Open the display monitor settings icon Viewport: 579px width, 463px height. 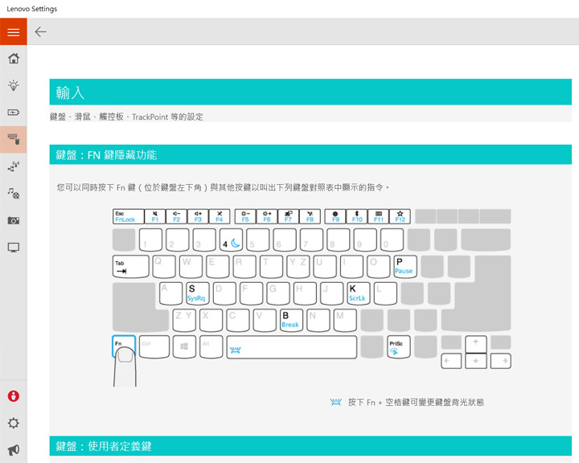pyautogui.click(x=14, y=248)
